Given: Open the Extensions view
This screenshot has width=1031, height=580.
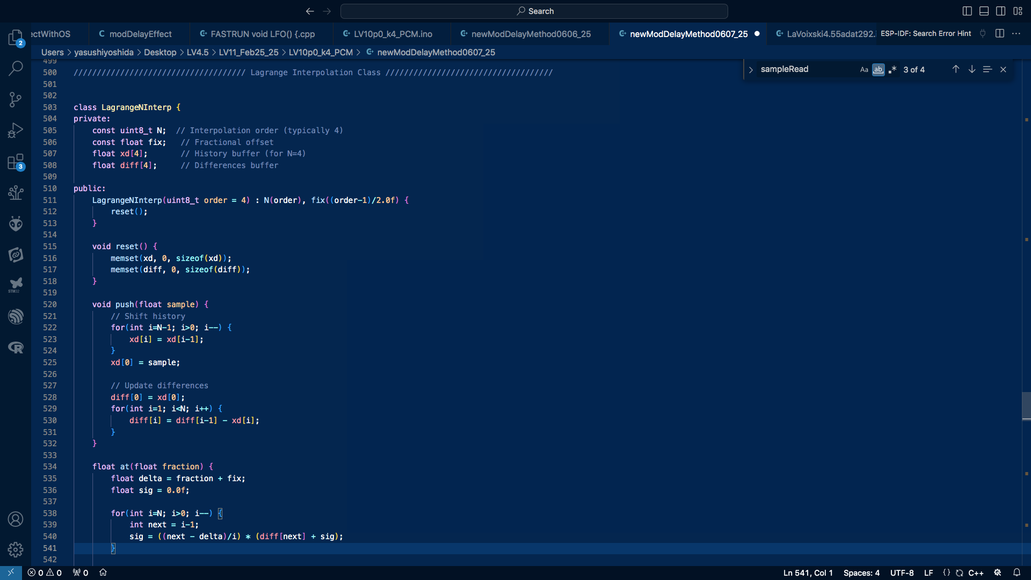Looking at the screenshot, I should point(16,162).
